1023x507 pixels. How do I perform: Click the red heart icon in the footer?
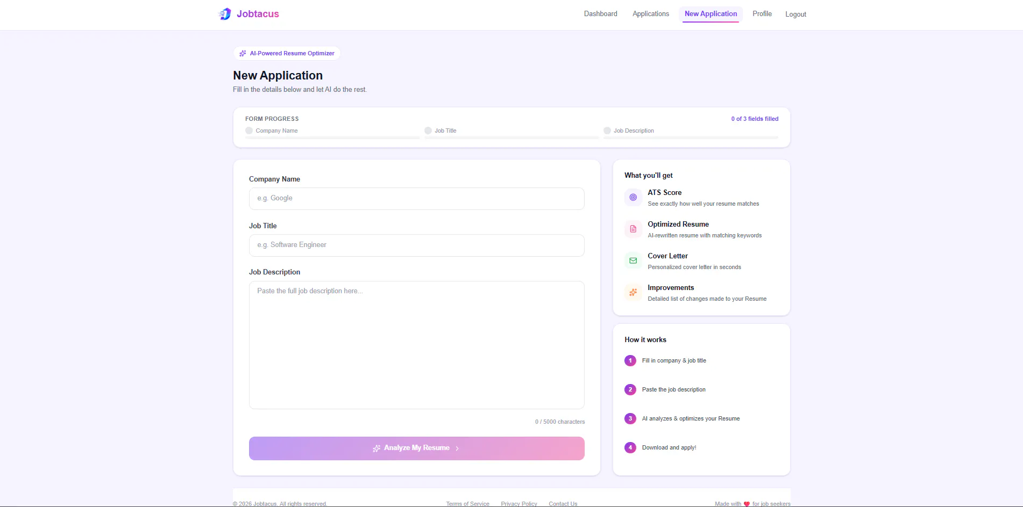[747, 504]
